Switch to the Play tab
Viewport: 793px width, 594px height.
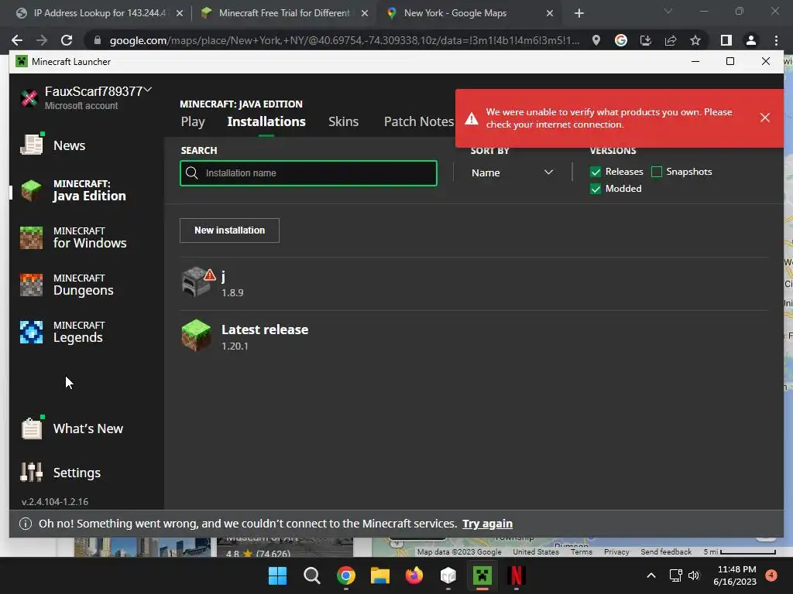(193, 121)
